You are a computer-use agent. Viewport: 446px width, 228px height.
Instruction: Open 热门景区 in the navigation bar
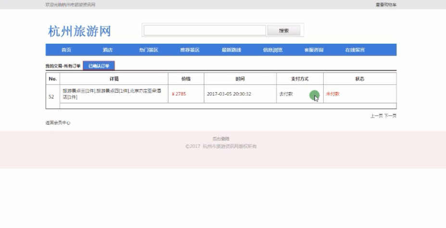pyautogui.click(x=149, y=50)
